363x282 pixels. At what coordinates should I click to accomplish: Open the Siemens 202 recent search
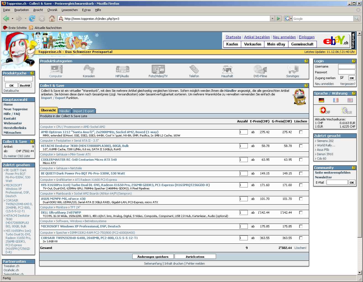click(x=325, y=141)
